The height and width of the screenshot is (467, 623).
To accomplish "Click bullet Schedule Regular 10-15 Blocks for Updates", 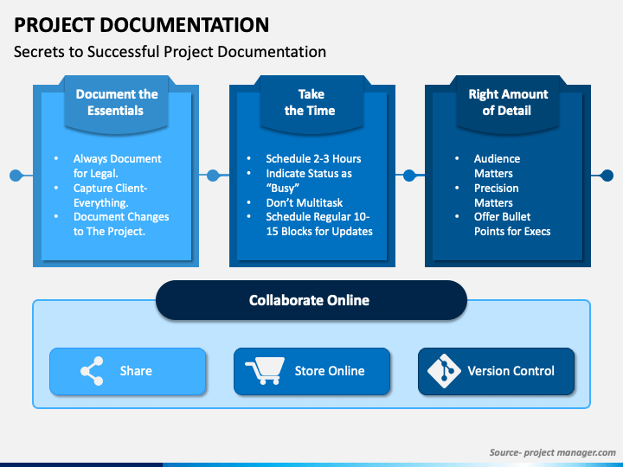I will [319, 224].
